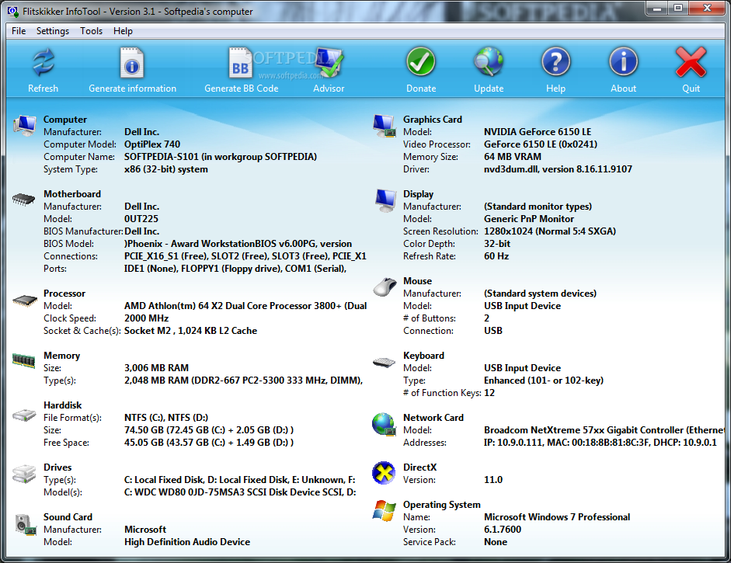
Task: Click the 'Generic PnP Monitor' text
Action: point(529,218)
